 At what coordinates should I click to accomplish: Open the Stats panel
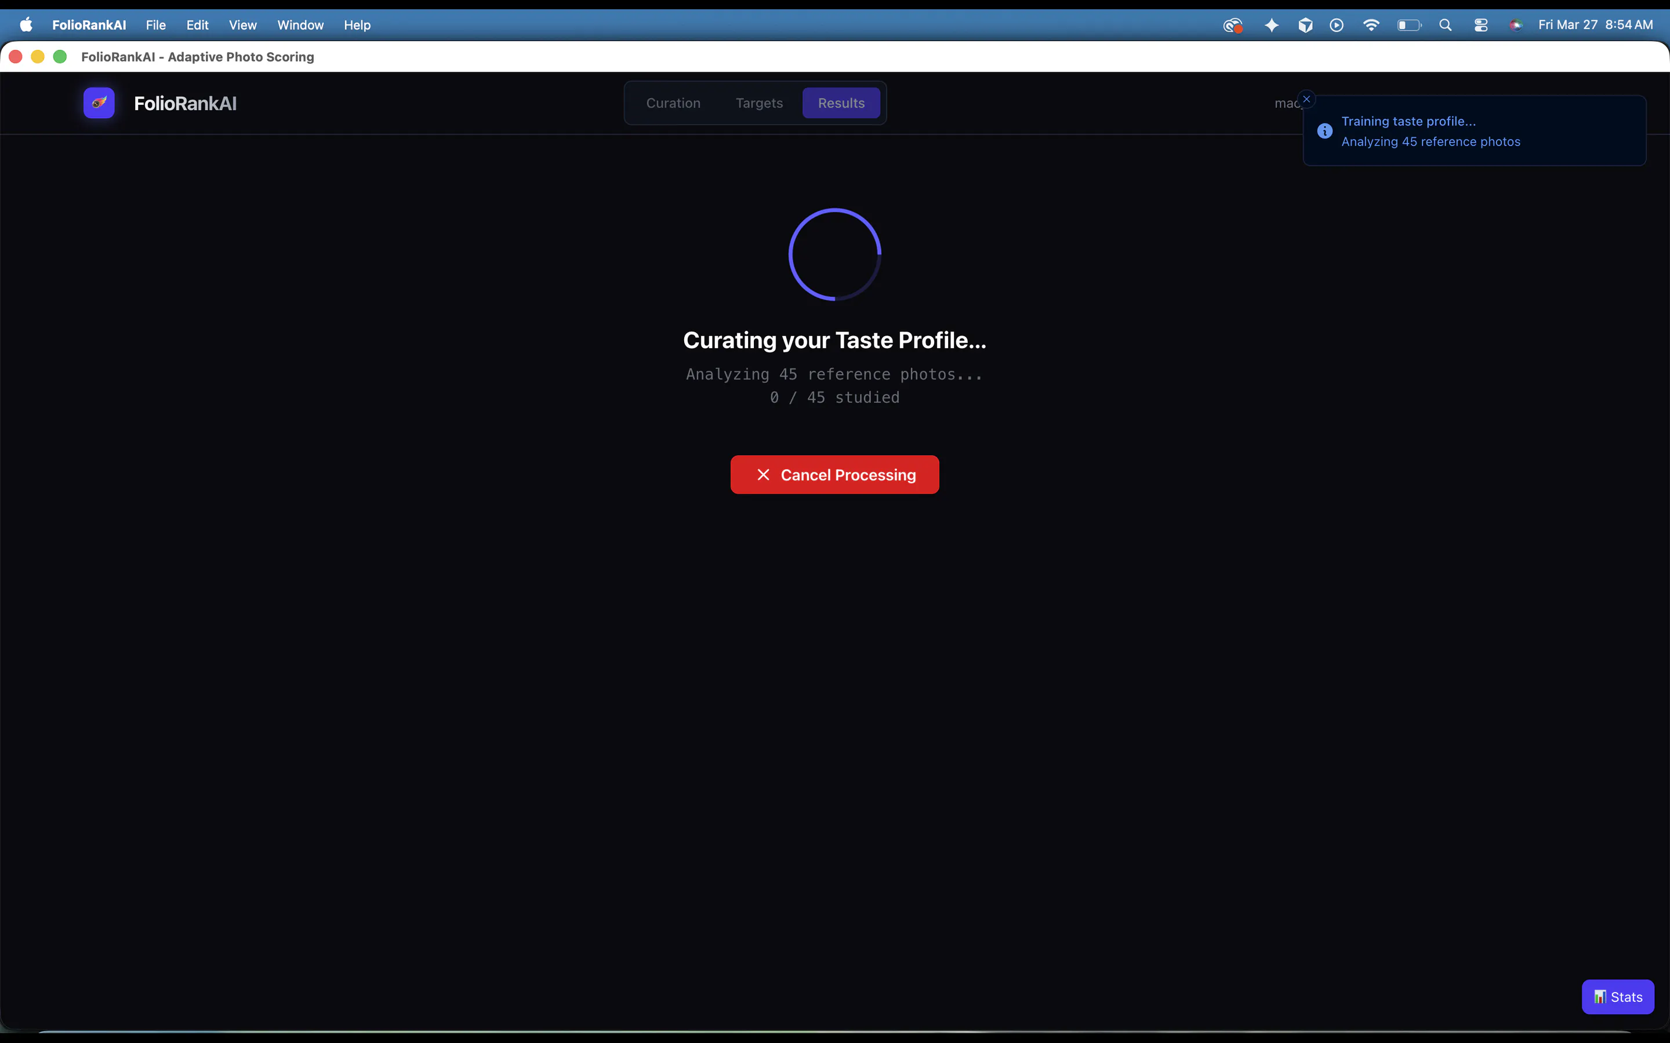click(1618, 997)
